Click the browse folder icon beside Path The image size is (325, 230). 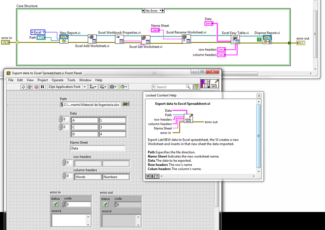[125, 104]
